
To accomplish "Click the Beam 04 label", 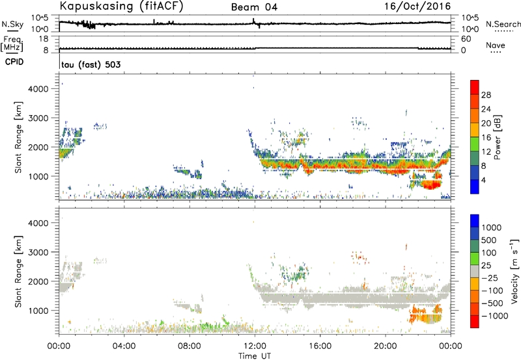I will click(x=254, y=7).
